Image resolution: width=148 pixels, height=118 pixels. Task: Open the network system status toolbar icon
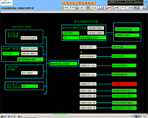click(101, 8)
